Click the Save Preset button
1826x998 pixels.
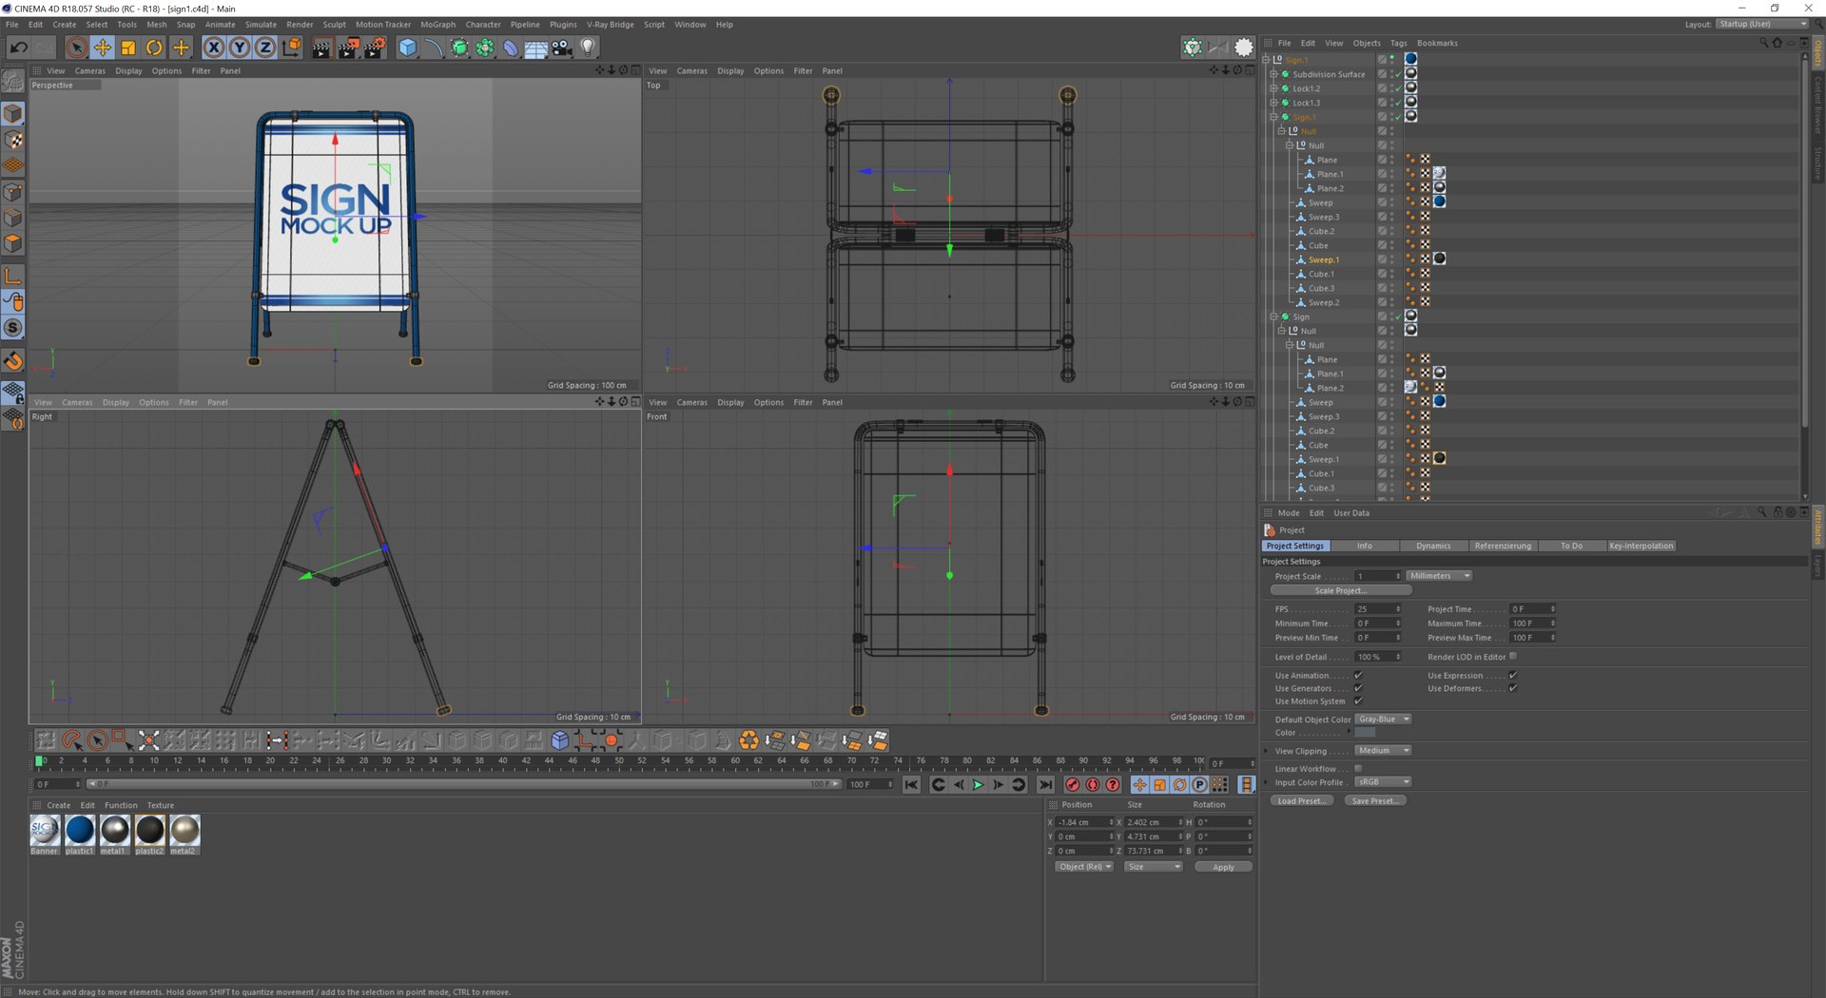(1374, 801)
